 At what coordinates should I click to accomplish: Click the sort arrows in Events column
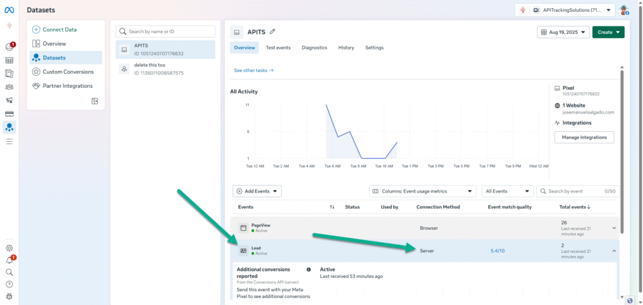[332, 207]
